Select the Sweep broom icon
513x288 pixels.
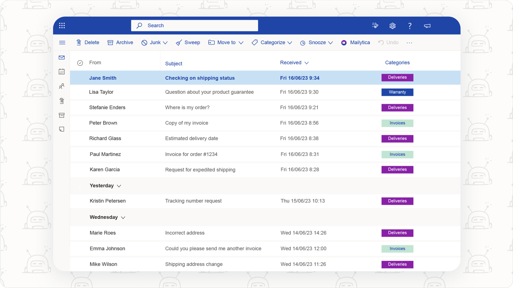click(x=179, y=42)
